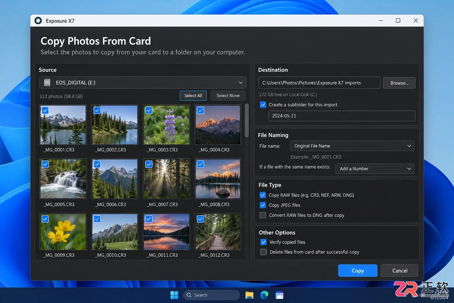454x303 pixels.
Task: Toggle the checkbox on _MG_0007.CR3
Action: [x=148, y=164]
